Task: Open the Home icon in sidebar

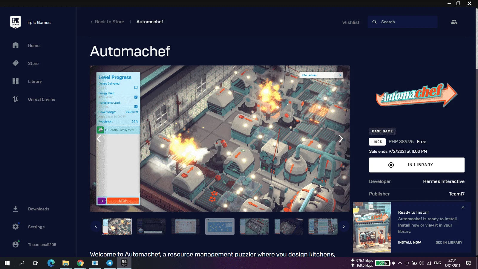Action: coord(16,45)
